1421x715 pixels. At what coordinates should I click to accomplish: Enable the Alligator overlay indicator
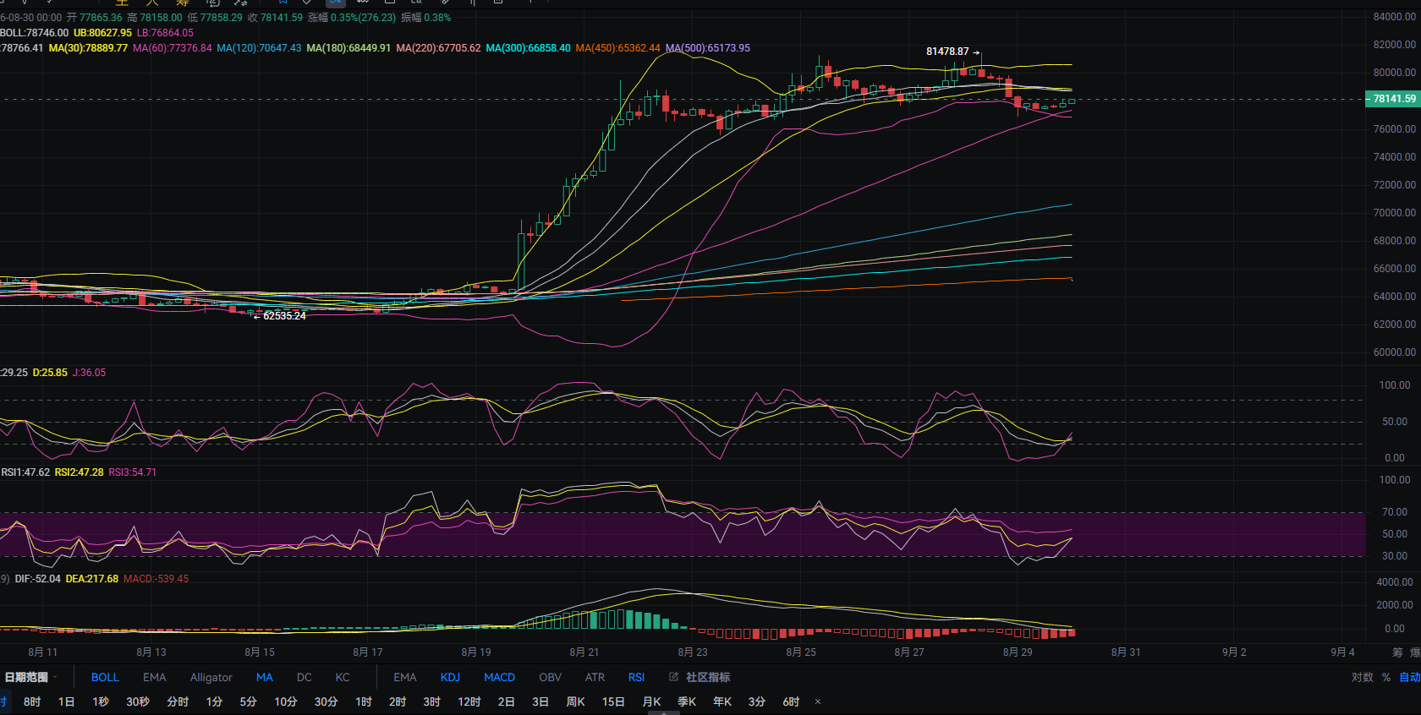tap(211, 677)
